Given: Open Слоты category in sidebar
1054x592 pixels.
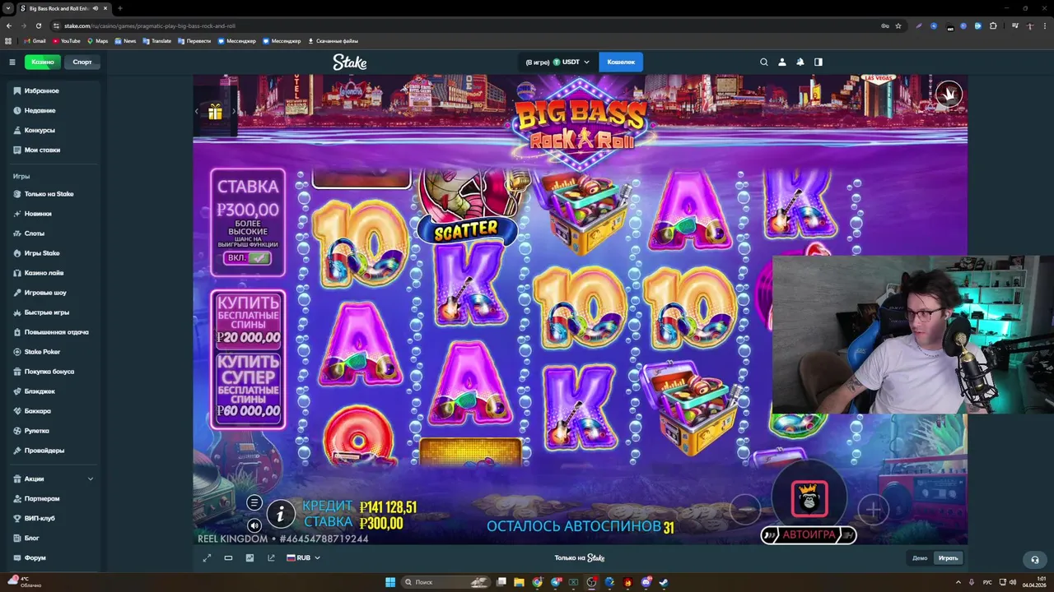Looking at the screenshot, I should [34, 234].
